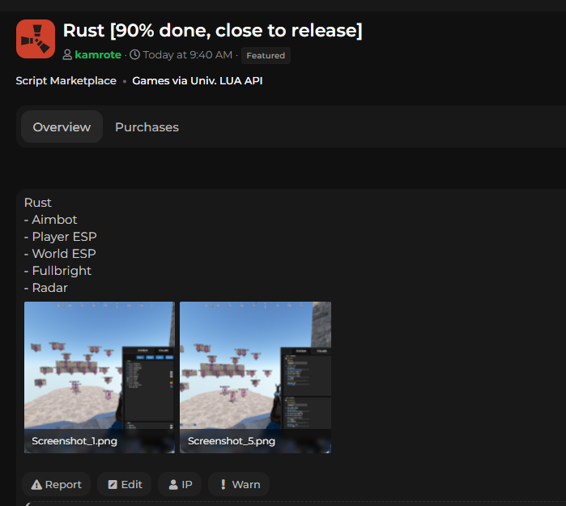Viewport: 566px width, 506px height.
Task: Click the '- Fullbright' feature line
Action: tap(57, 270)
